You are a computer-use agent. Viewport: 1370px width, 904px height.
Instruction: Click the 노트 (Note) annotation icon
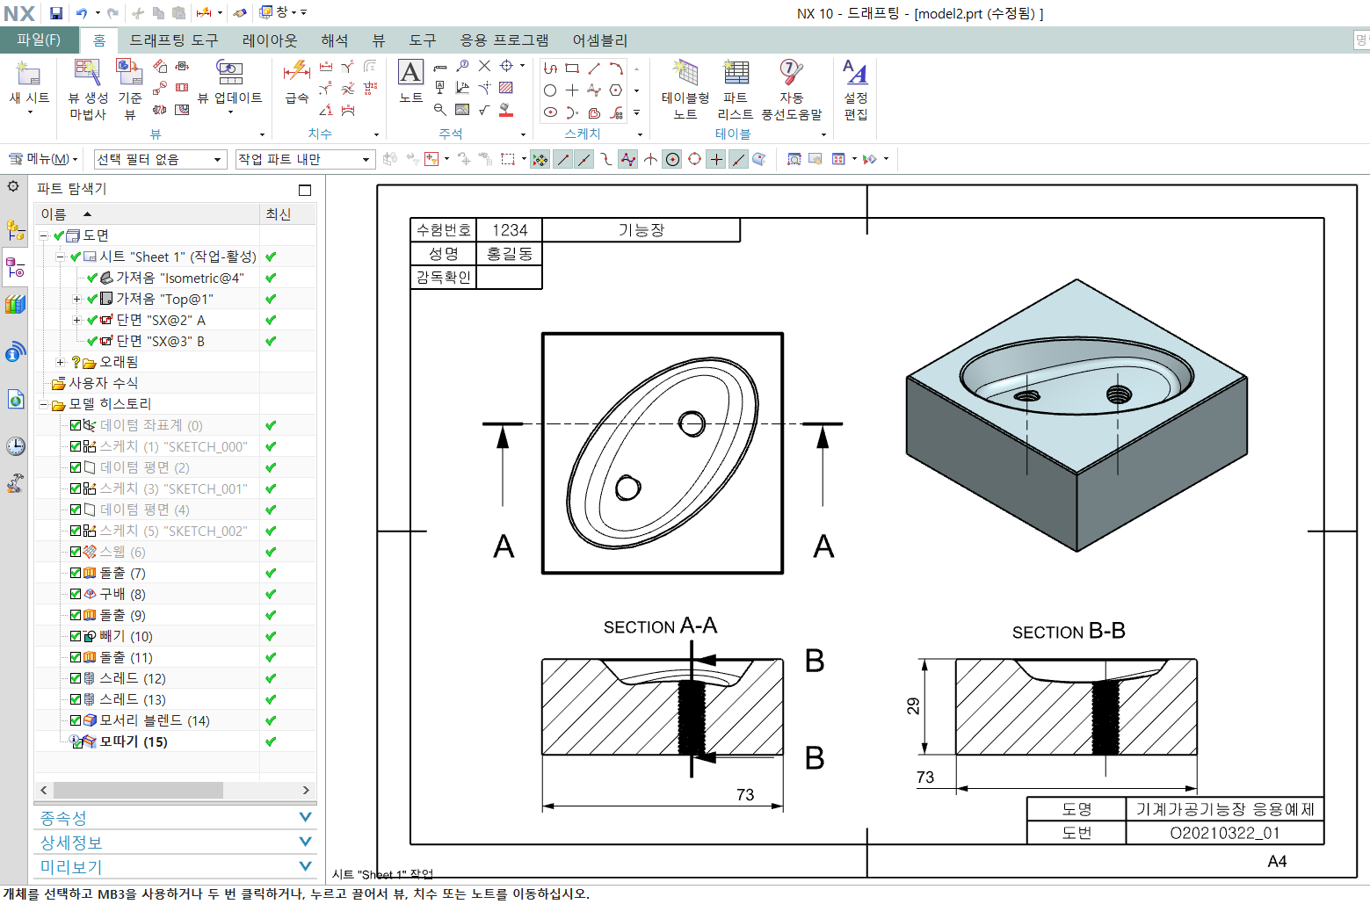410,72
